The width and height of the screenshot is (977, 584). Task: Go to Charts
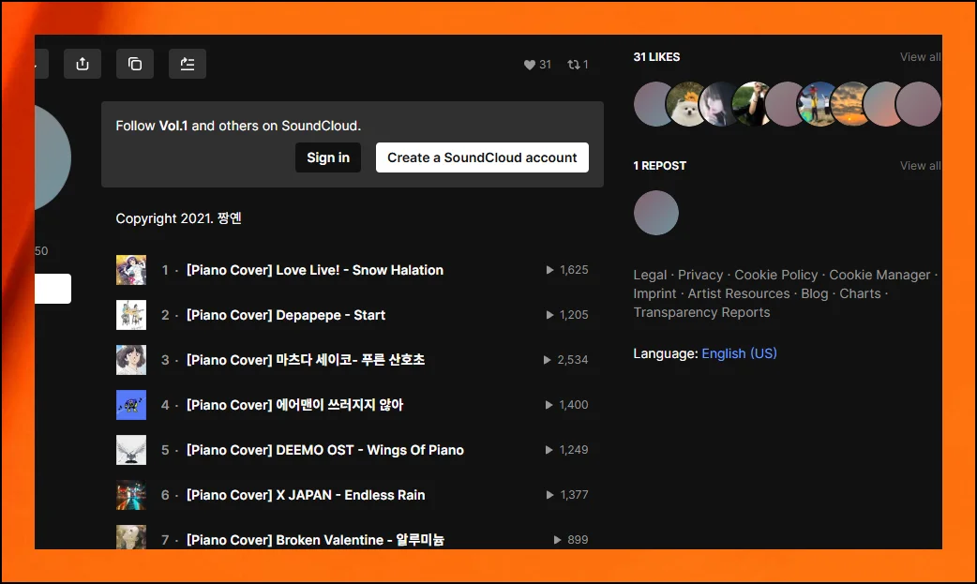(x=860, y=293)
